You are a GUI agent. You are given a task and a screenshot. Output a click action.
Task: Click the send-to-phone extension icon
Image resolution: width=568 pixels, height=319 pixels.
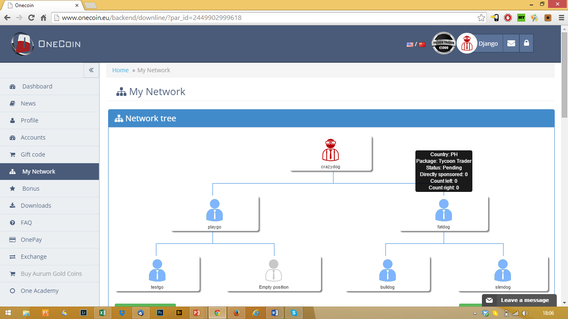pyautogui.click(x=494, y=18)
